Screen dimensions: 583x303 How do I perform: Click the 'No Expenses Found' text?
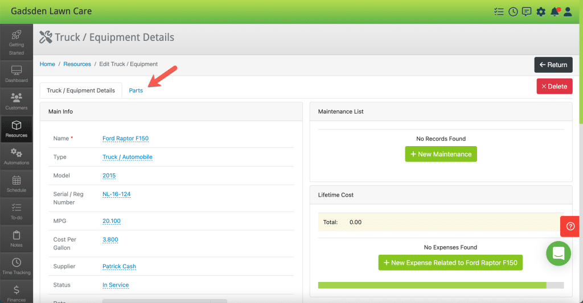coord(450,247)
